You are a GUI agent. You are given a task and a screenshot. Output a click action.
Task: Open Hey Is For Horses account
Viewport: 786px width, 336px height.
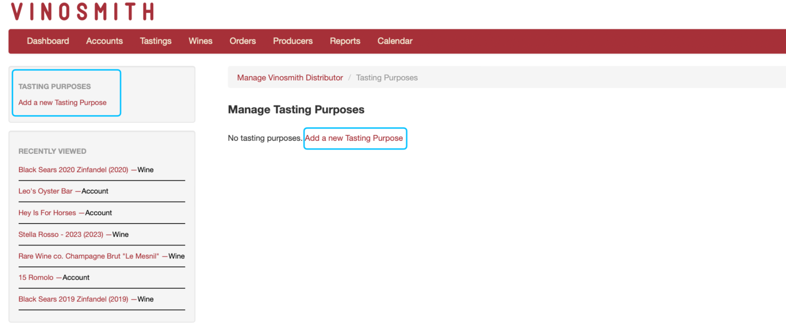47,213
